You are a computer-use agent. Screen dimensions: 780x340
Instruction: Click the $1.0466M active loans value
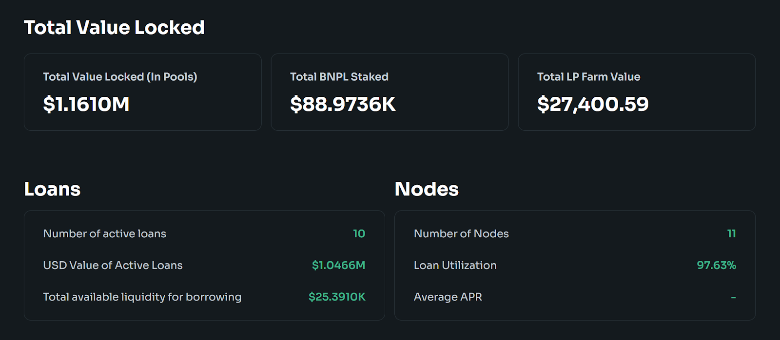pyautogui.click(x=339, y=265)
